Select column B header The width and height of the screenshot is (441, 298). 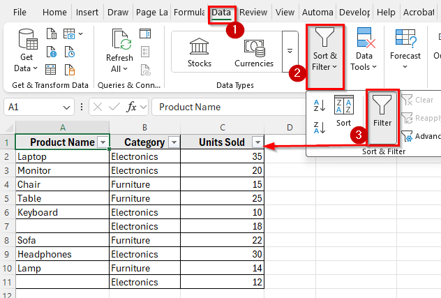(x=144, y=128)
